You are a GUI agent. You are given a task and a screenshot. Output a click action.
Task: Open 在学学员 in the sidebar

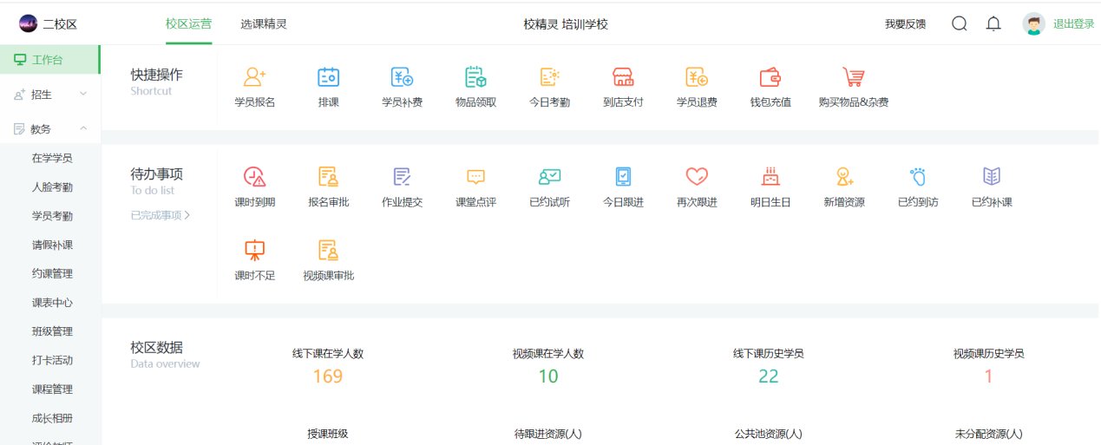(x=52, y=158)
